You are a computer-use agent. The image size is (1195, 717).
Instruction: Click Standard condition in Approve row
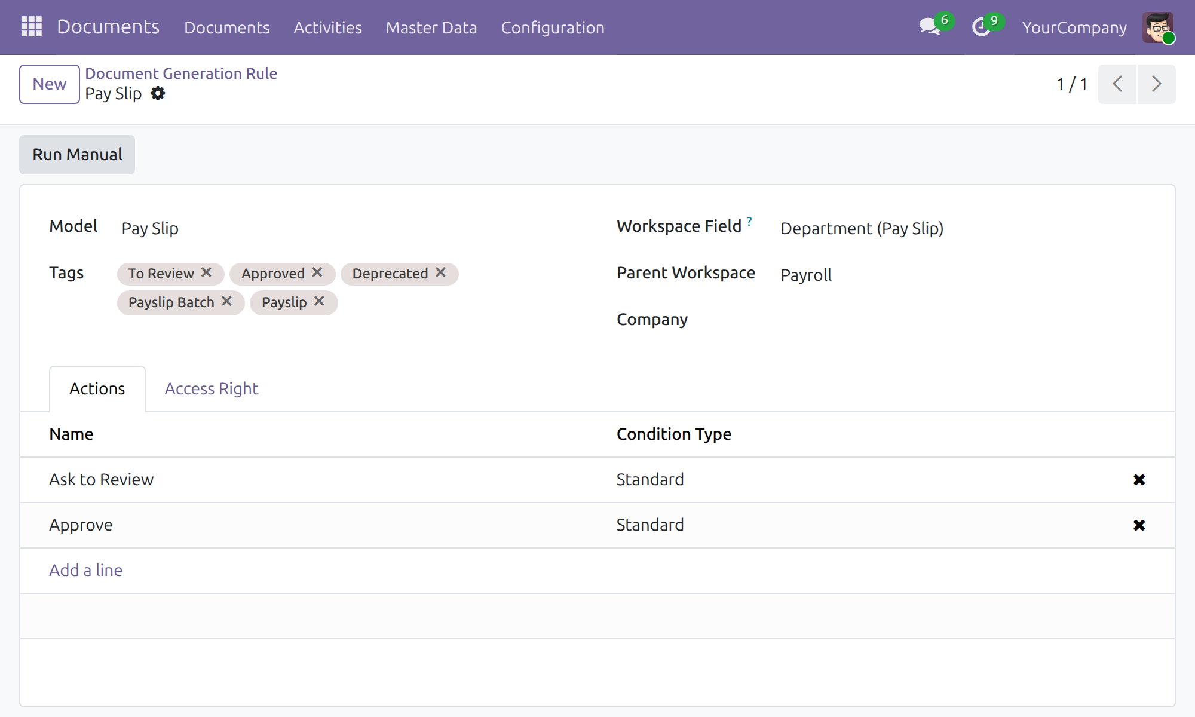pos(650,525)
